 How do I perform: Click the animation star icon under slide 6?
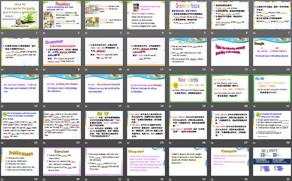(212, 33)
